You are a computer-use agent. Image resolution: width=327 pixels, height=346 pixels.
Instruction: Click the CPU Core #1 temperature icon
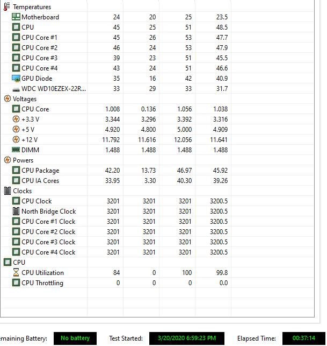click(16, 37)
